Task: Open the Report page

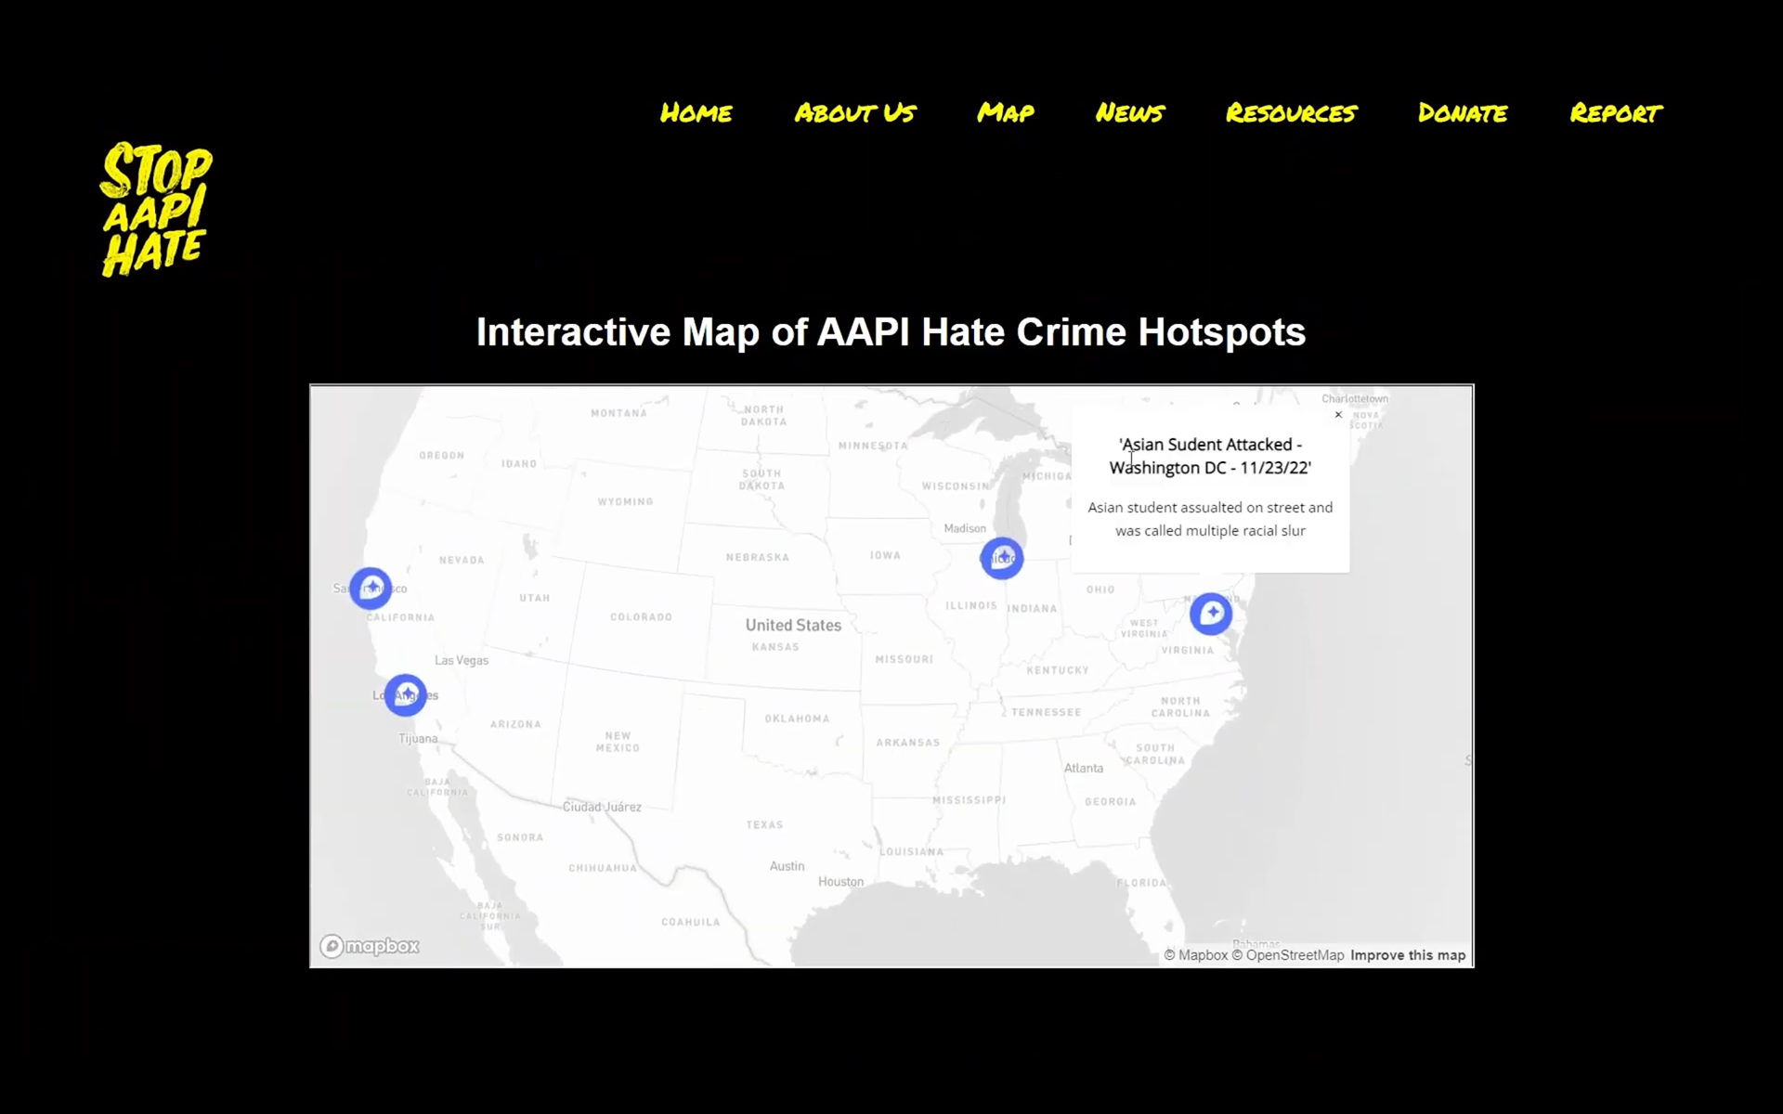Action: (1616, 113)
